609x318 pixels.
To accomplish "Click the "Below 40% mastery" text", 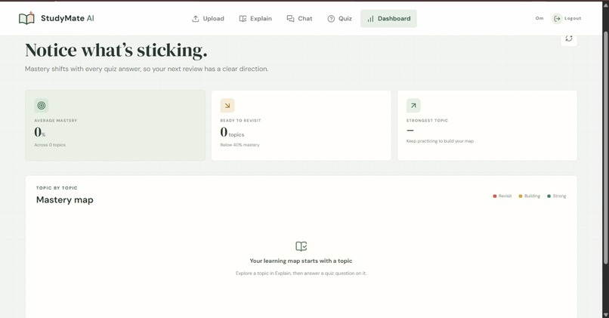I will pyautogui.click(x=240, y=145).
